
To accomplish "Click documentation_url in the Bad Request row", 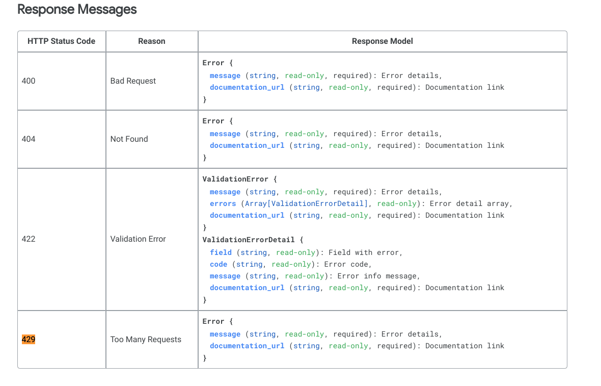I will (247, 87).
